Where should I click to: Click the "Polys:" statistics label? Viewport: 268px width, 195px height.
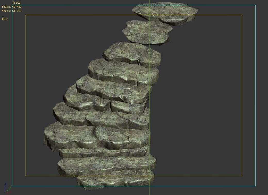(6, 7)
